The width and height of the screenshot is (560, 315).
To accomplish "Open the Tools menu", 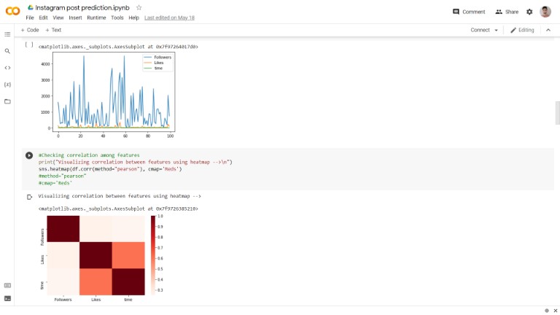I will click(117, 17).
